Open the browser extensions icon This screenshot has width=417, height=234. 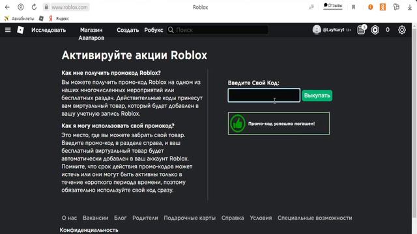[396, 7]
